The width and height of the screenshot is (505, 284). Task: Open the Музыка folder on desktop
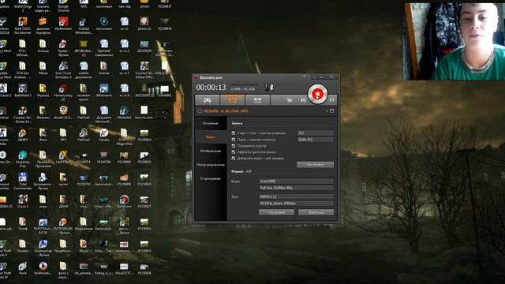pyautogui.click(x=43, y=90)
